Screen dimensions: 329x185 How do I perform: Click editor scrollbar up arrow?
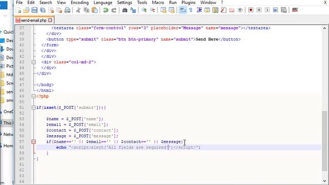[324, 28]
